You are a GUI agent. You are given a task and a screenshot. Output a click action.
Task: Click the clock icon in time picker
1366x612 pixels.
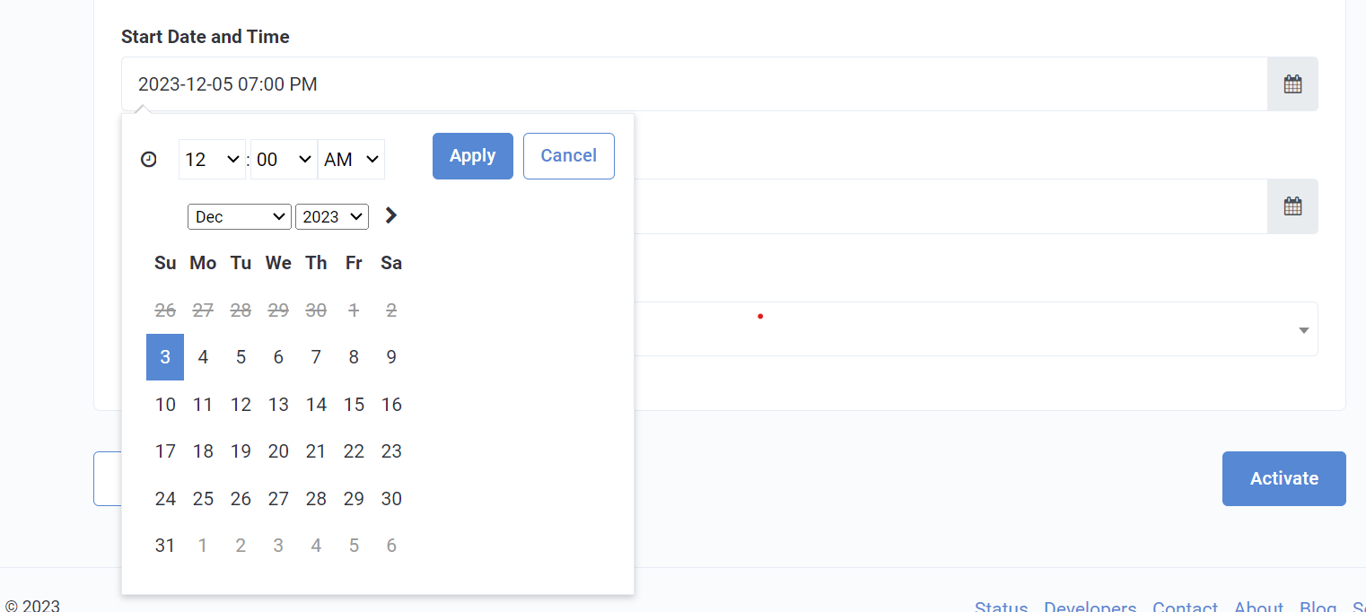[x=149, y=160]
